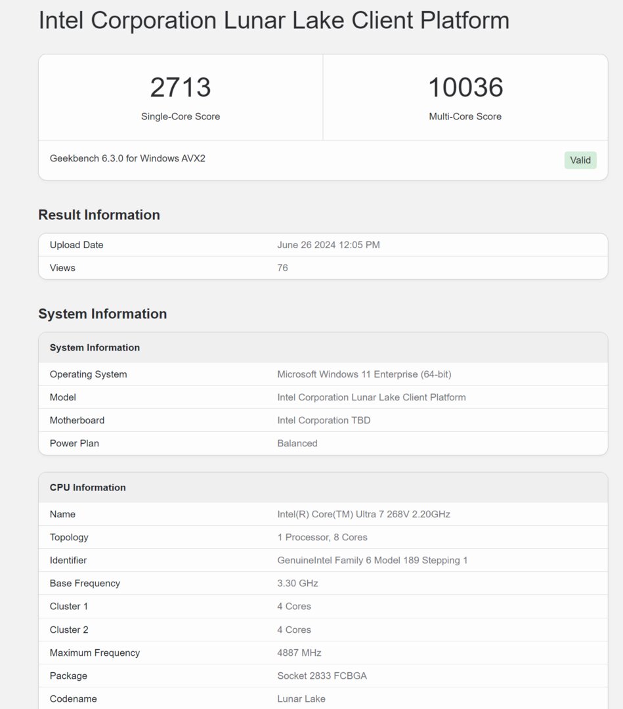
Task: Select the Base Frequency value 3.30 GHz
Action: click(x=297, y=583)
